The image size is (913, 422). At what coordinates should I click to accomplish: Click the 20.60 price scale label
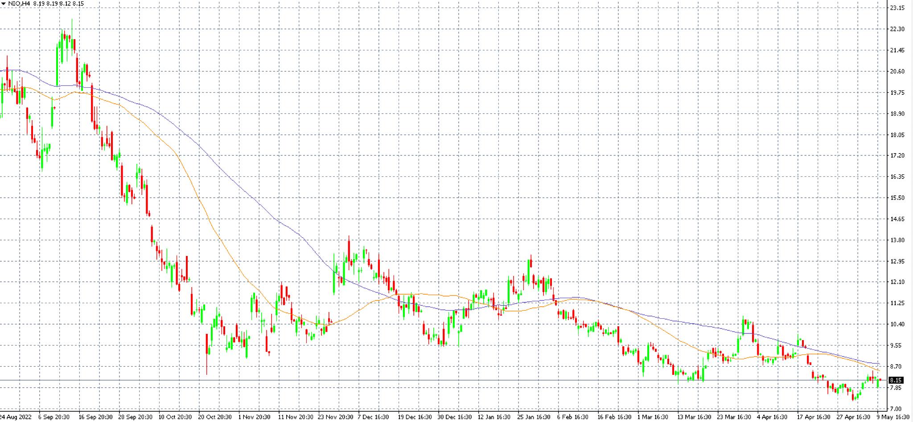(x=897, y=71)
